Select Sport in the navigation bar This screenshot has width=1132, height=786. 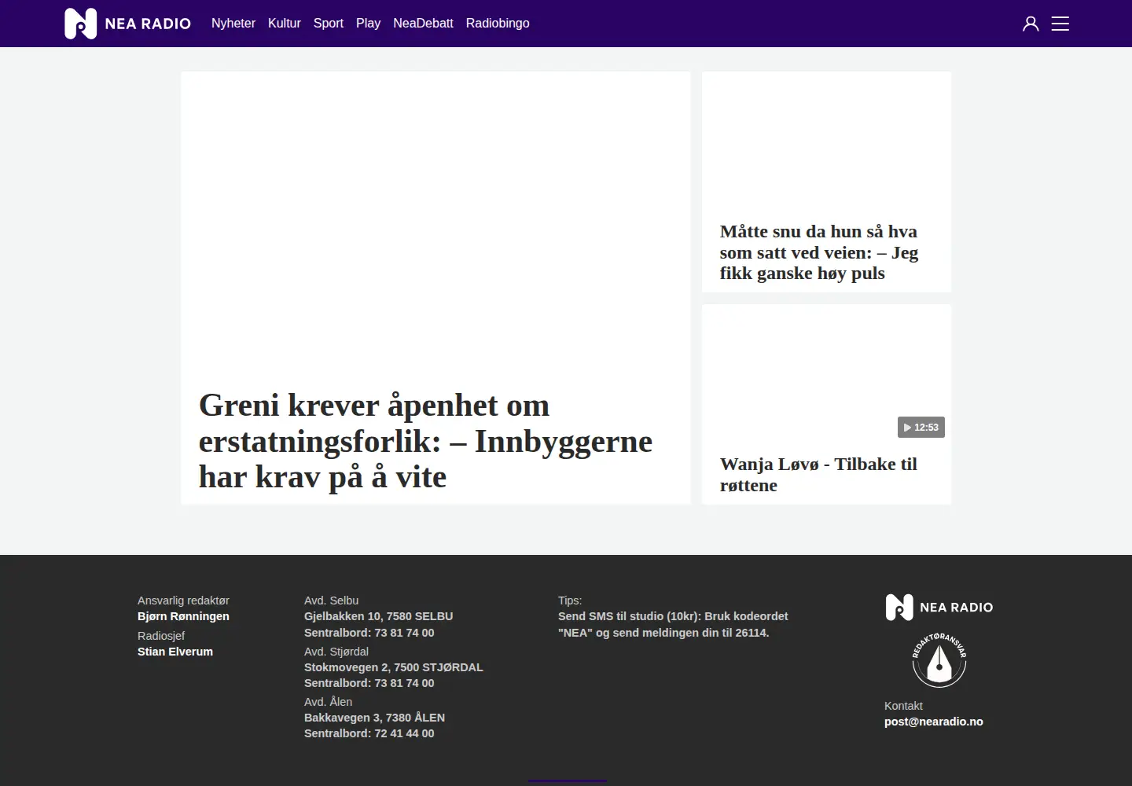329,24
